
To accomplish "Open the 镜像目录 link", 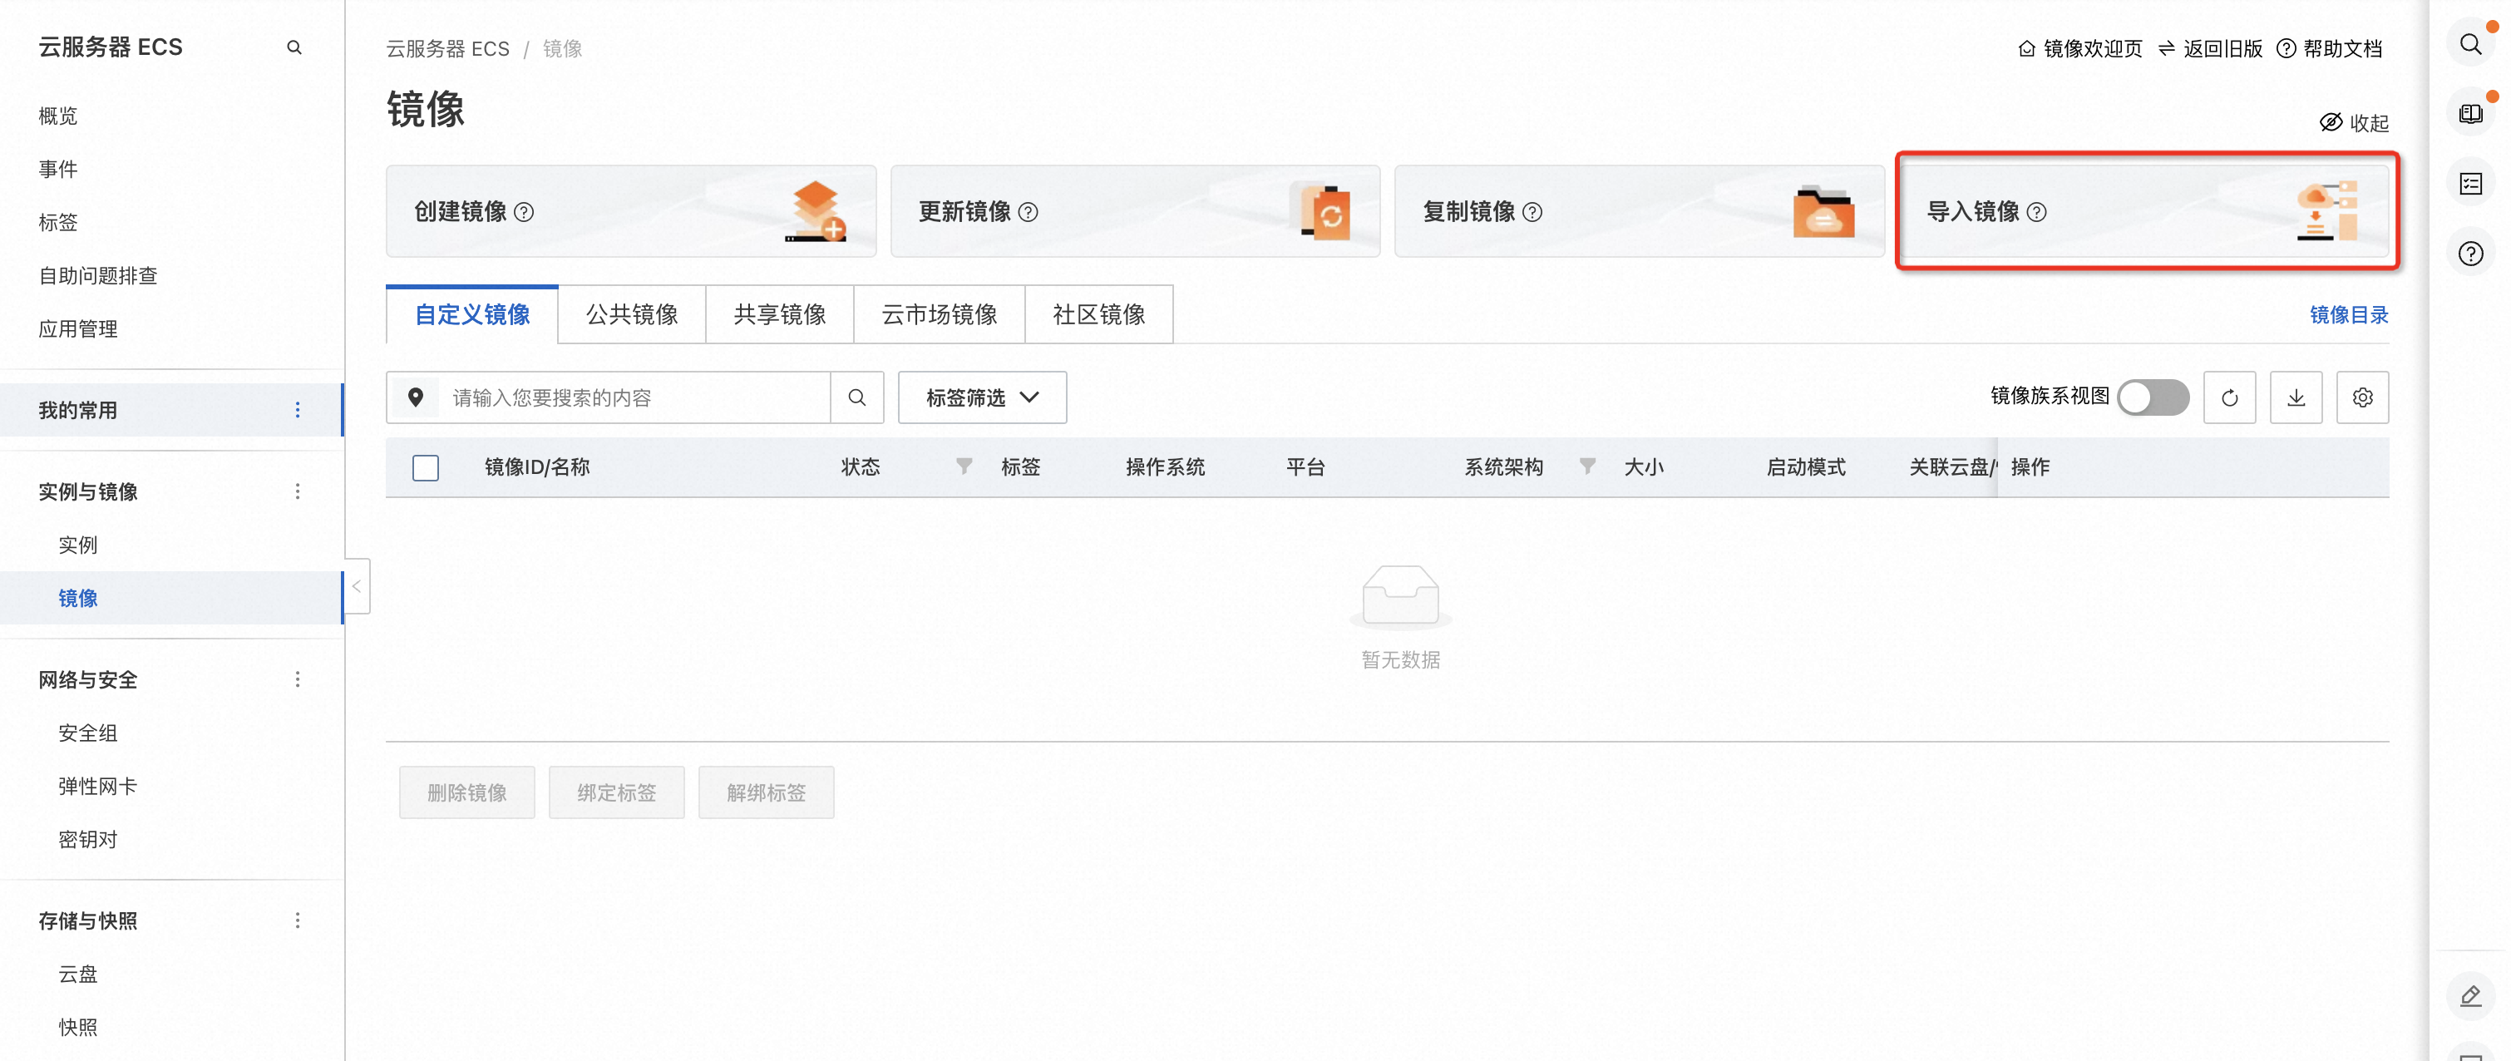I will point(2347,315).
